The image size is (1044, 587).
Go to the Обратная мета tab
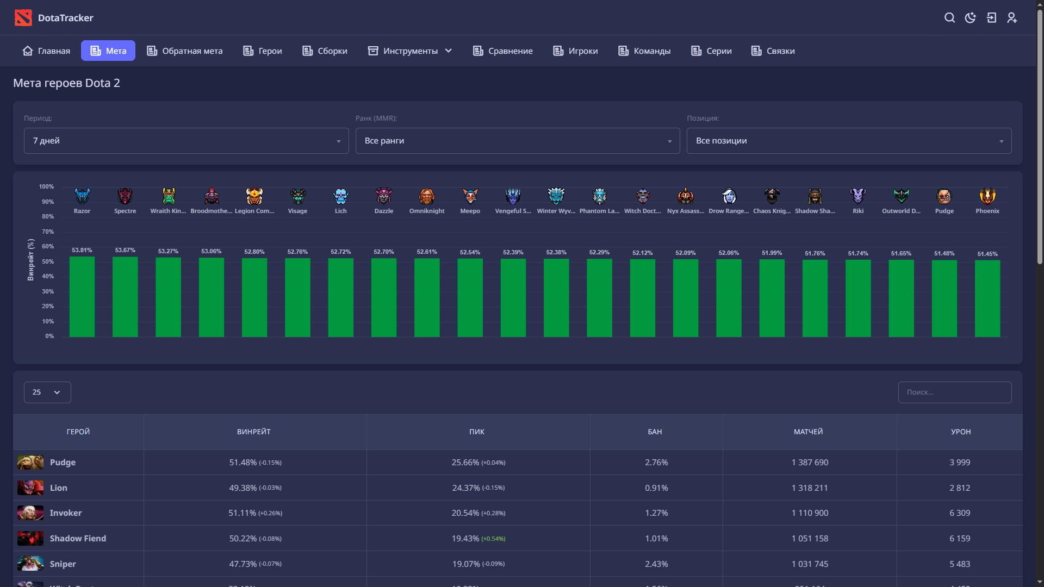coord(185,51)
